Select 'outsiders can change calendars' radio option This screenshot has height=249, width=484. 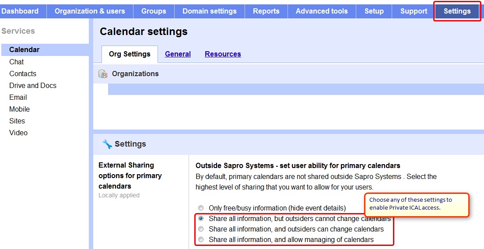(x=201, y=229)
